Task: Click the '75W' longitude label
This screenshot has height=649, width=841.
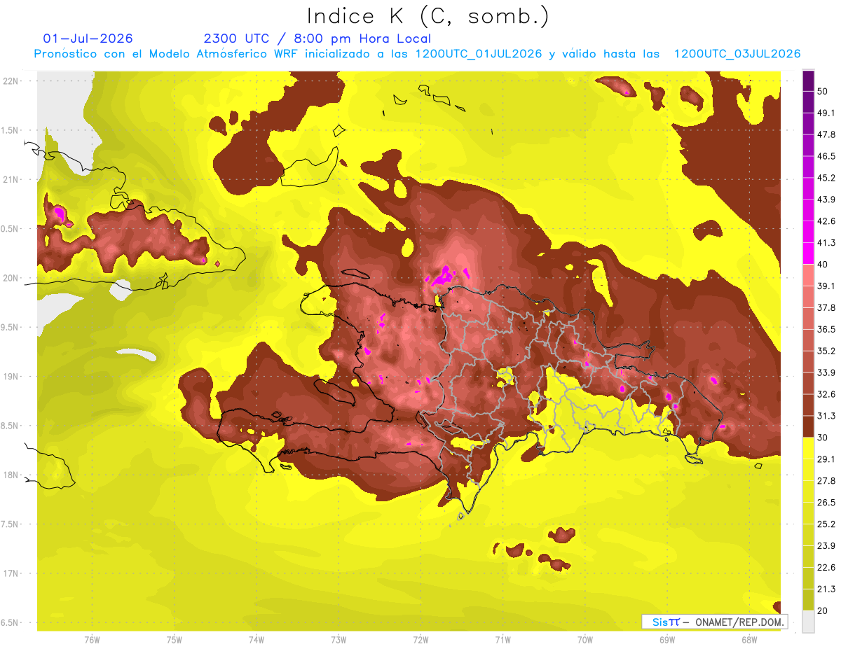Action: (x=175, y=640)
